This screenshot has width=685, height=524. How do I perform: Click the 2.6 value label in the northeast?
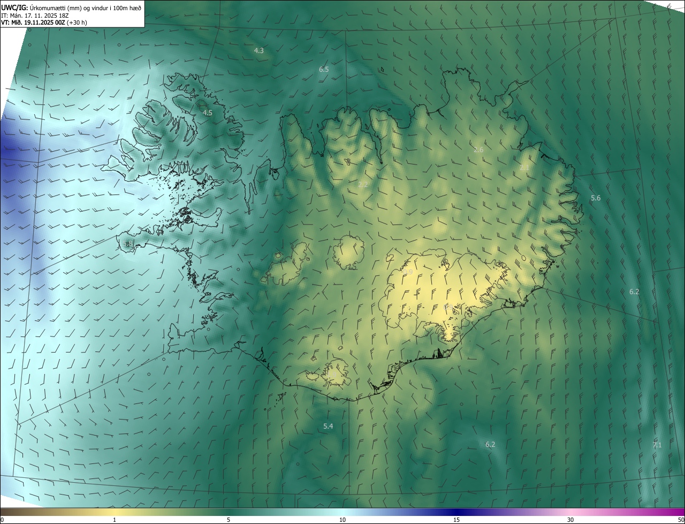point(478,149)
